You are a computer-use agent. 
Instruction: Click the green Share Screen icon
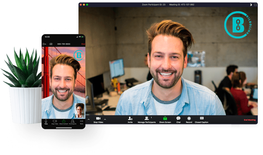pos(165,118)
